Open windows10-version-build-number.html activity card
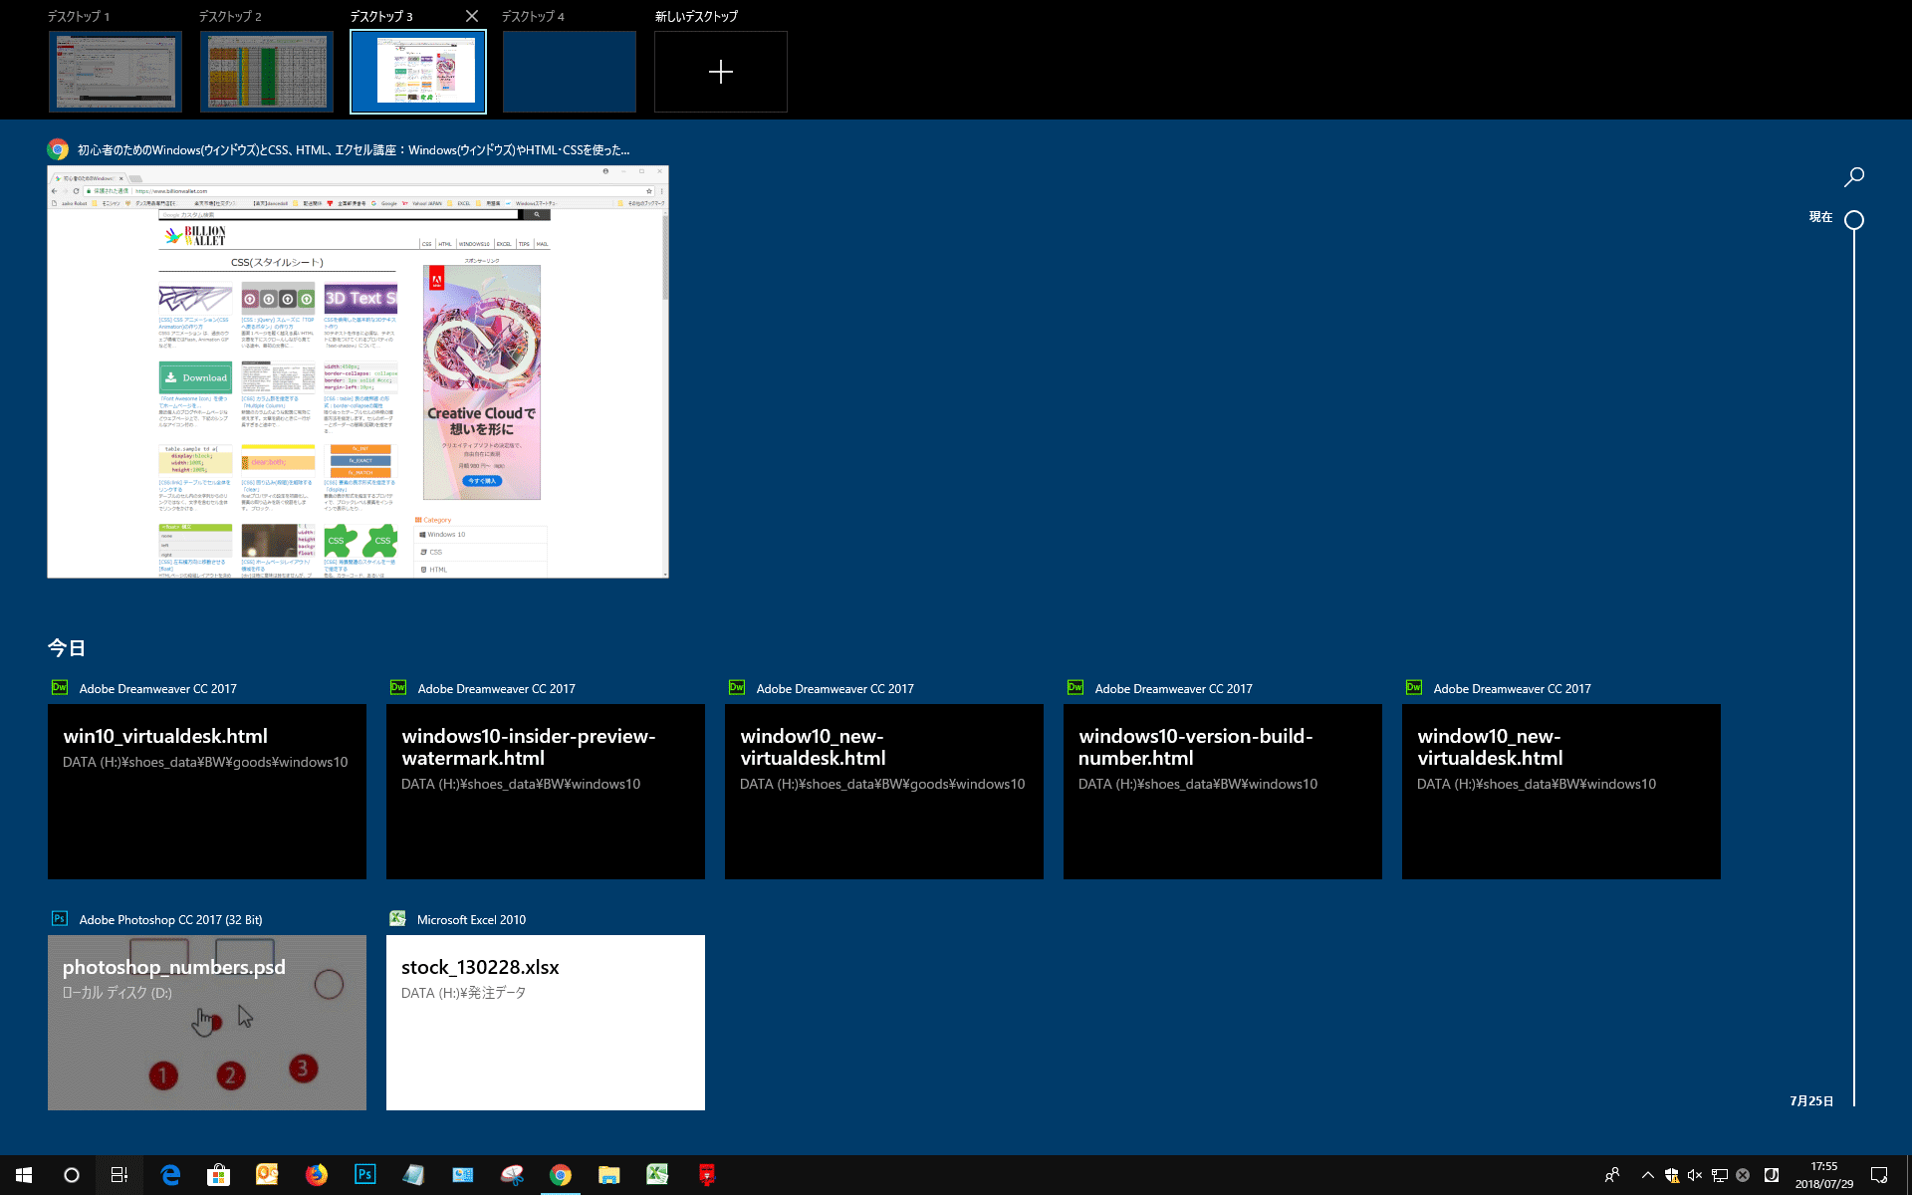1912x1195 pixels. [x=1223, y=792]
